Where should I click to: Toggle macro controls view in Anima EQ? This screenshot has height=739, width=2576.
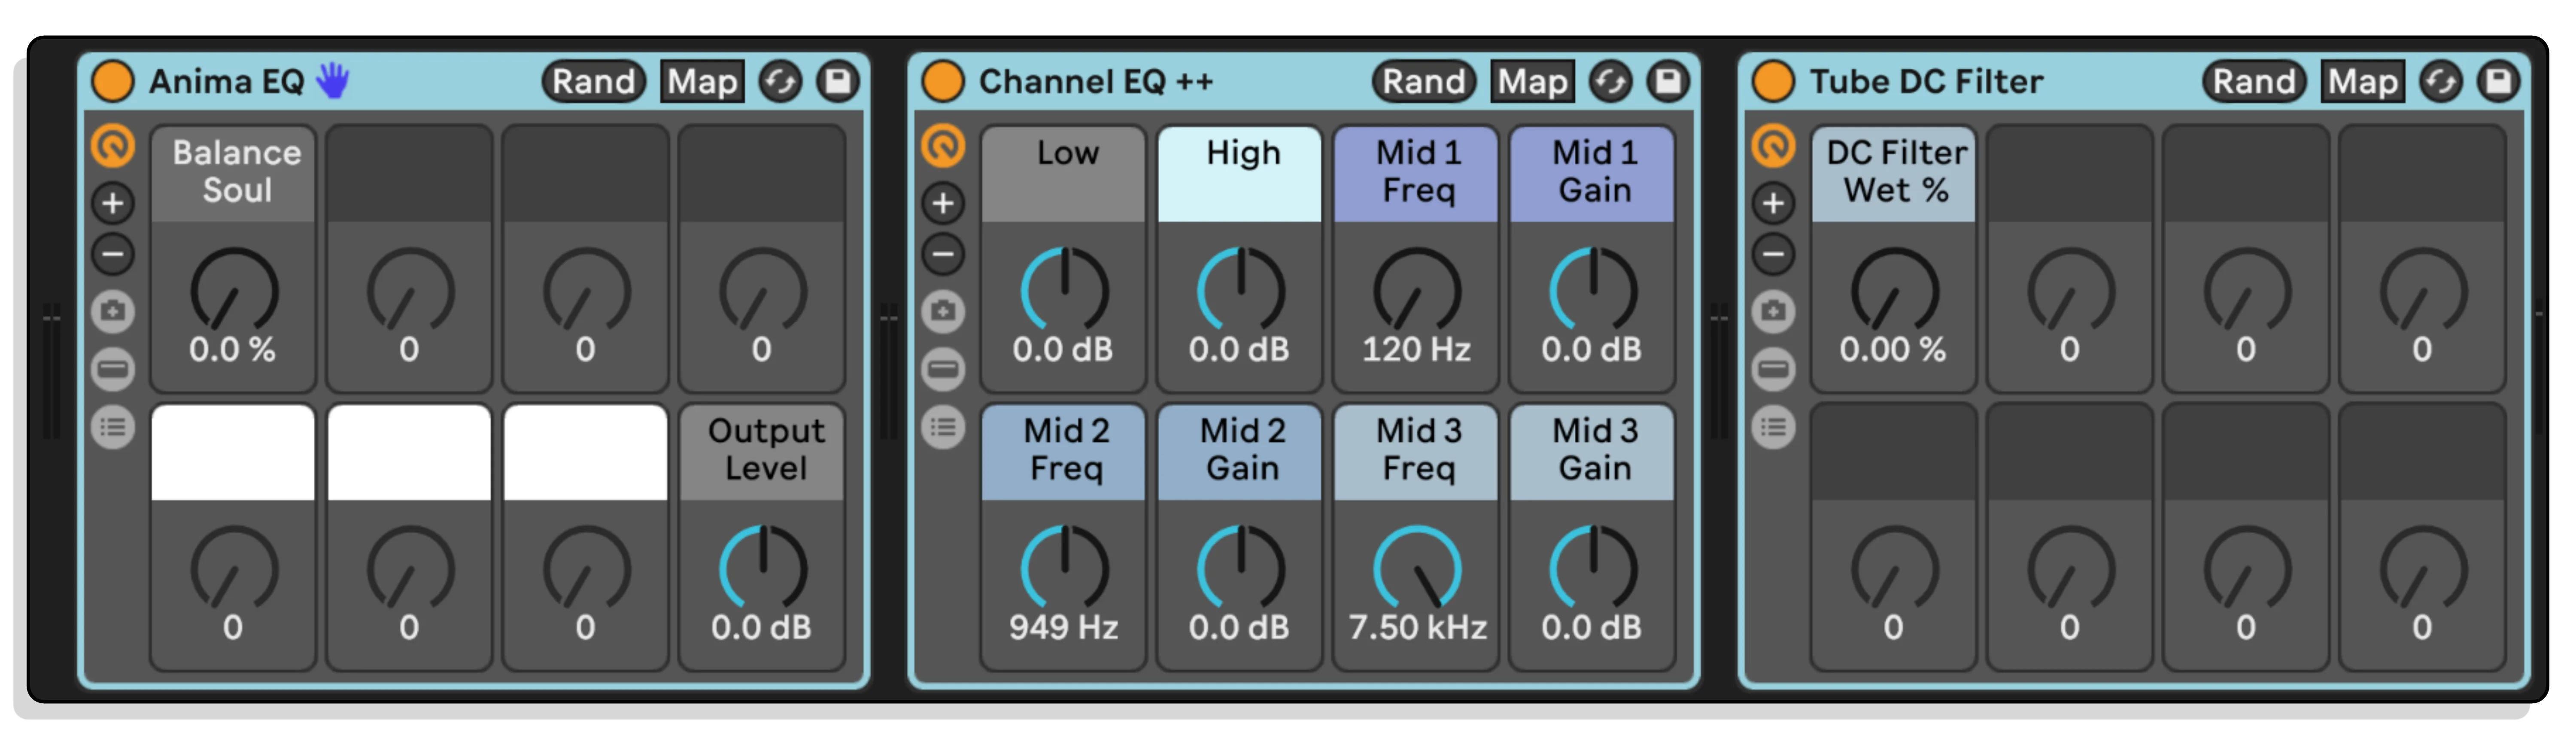113,146
